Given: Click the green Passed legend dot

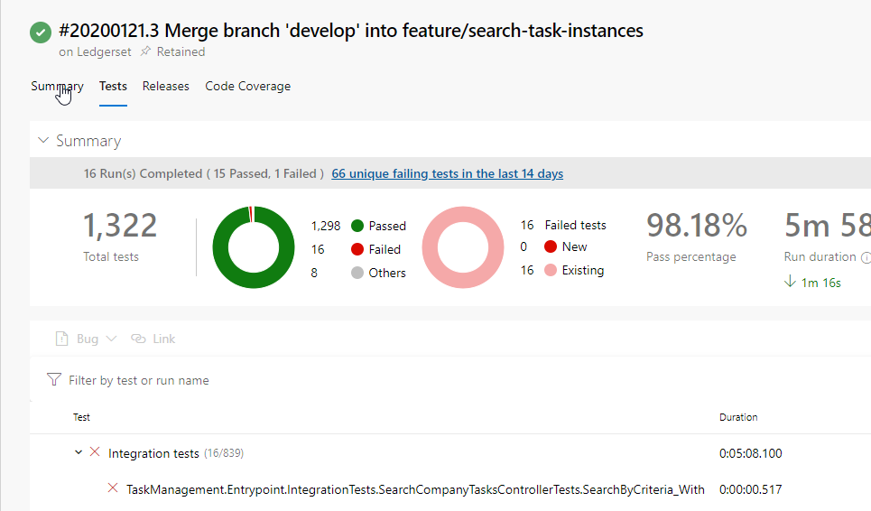Looking at the screenshot, I should click(357, 226).
